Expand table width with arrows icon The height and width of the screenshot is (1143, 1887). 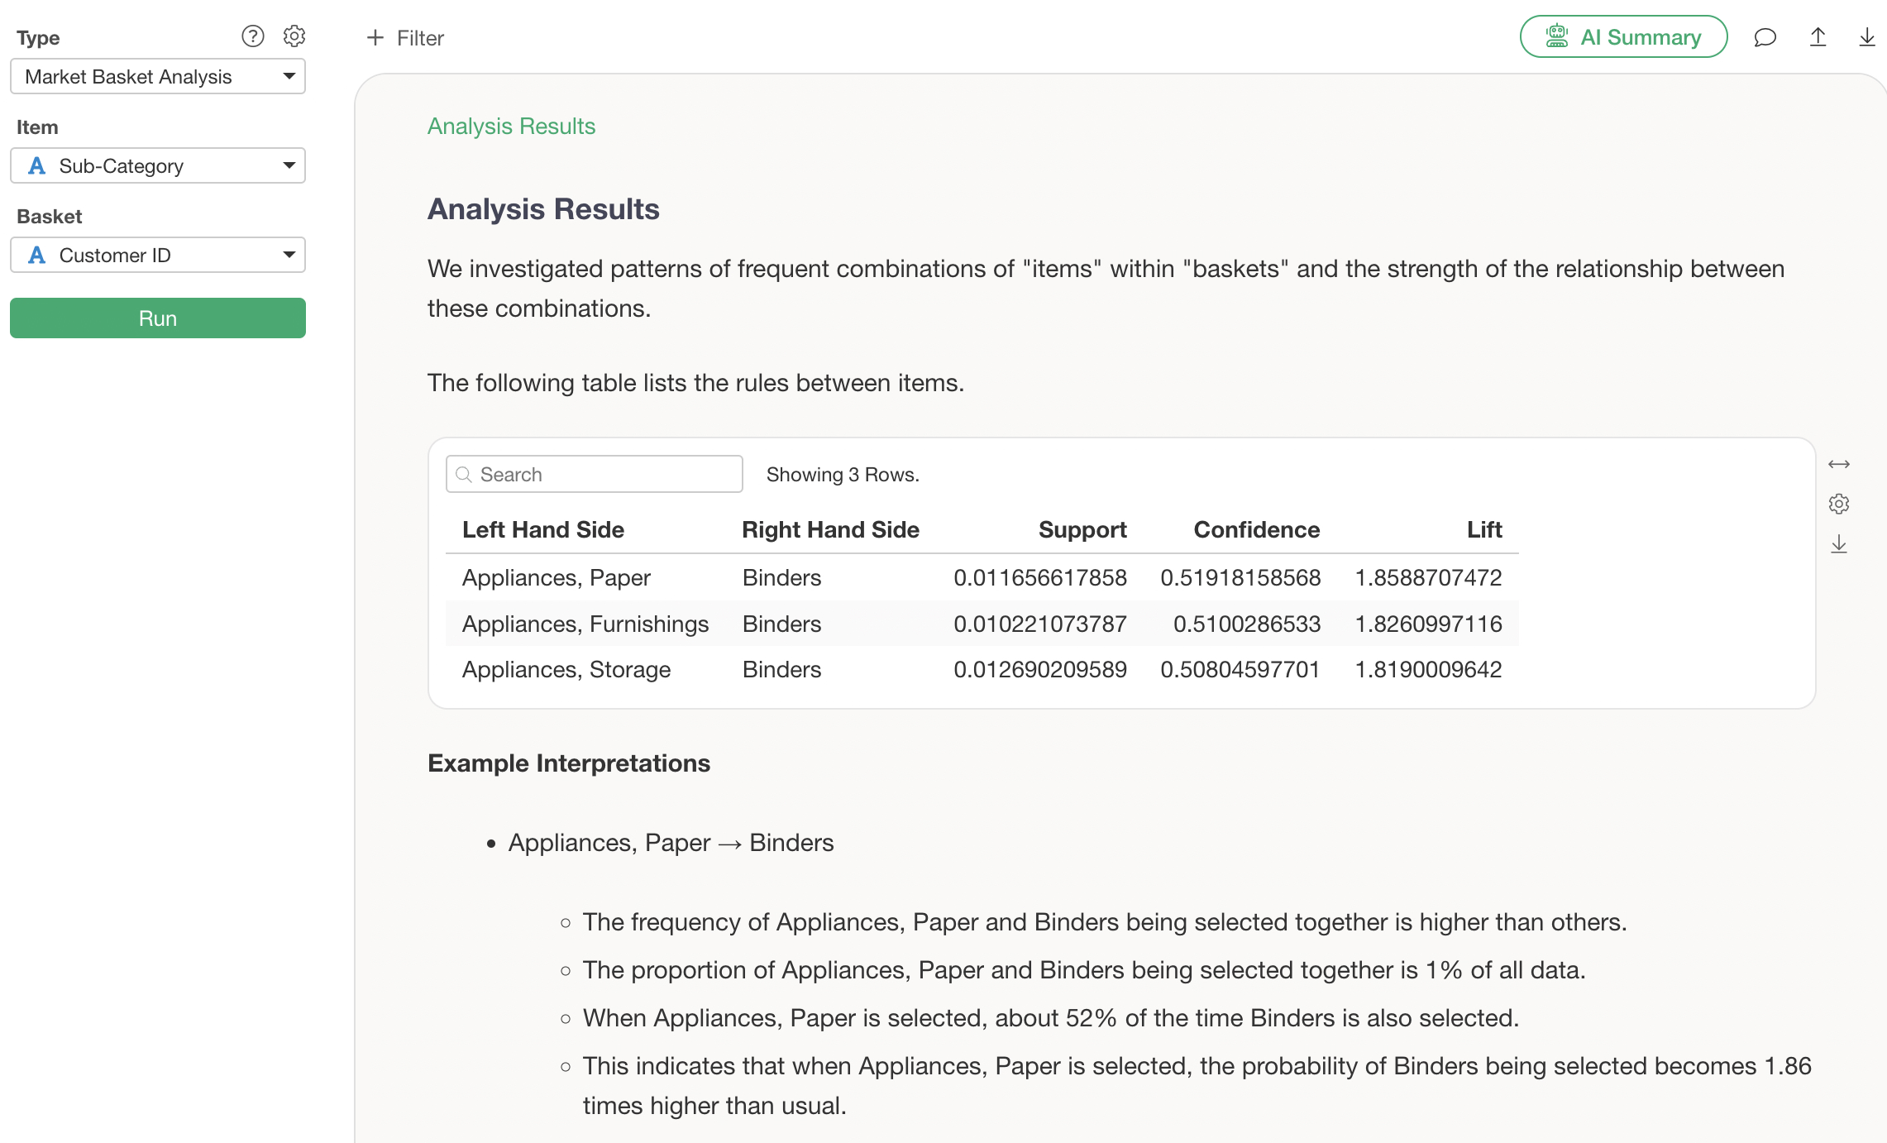(x=1838, y=464)
